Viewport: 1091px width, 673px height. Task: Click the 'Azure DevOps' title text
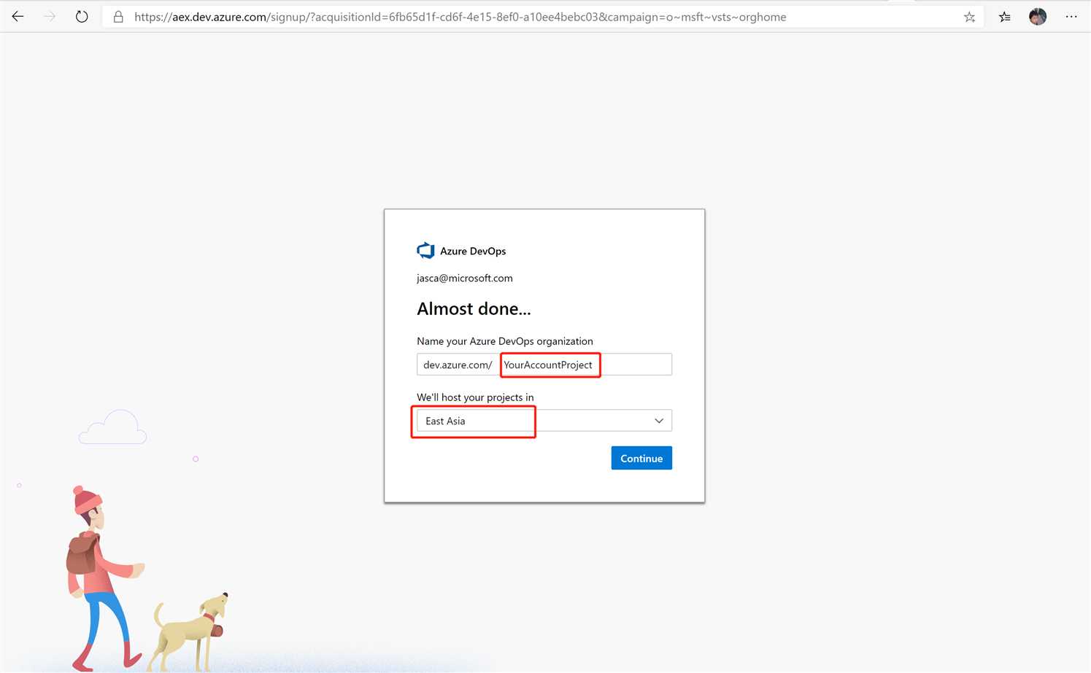[473, 251]
